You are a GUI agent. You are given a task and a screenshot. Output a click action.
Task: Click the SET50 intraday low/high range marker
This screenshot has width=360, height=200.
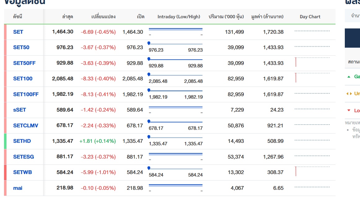[x=149, y=43]
